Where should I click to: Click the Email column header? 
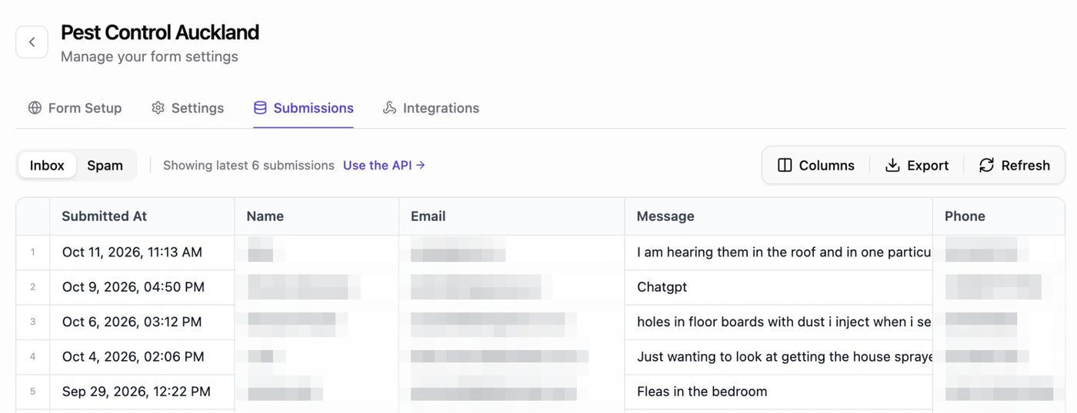pyautogui.click(x=512, y=216)
